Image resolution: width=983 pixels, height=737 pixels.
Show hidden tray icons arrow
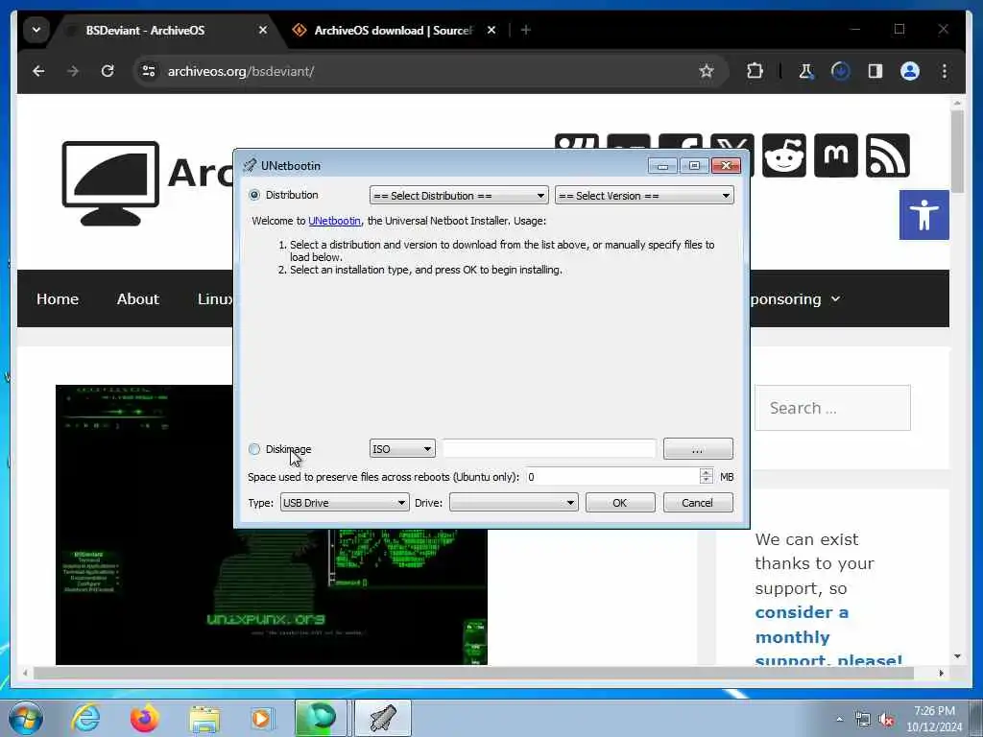(839, 720)
